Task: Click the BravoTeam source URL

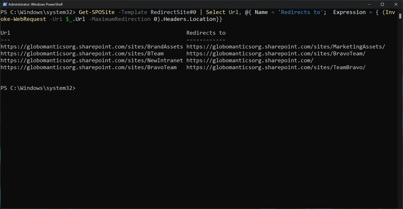Action: click(88, 67)
